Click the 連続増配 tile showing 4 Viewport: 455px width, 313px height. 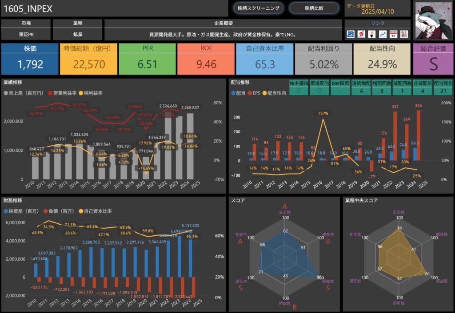coord(361,87)
